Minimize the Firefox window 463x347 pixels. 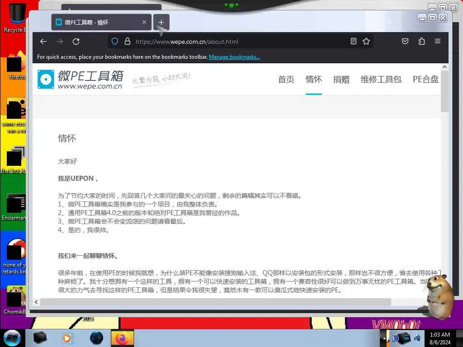click(x=422, y=18)
